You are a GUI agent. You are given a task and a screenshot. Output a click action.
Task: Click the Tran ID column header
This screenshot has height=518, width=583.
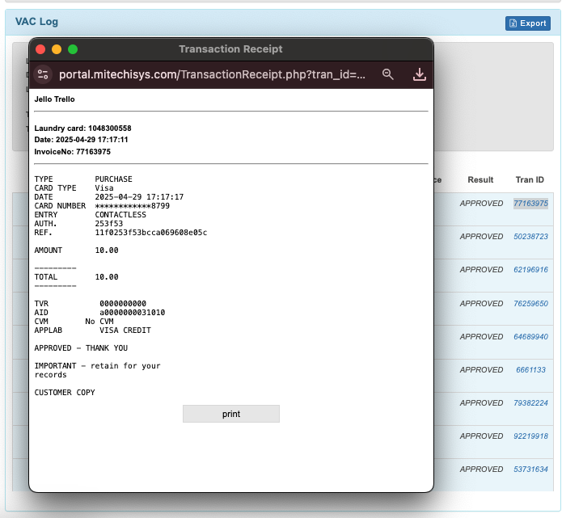point(530,179)
